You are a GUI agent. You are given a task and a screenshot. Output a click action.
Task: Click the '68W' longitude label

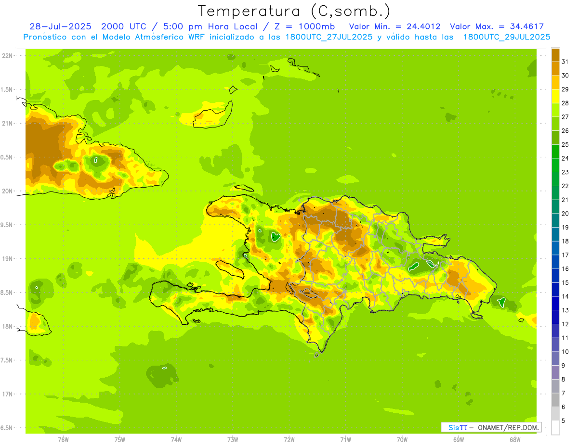pyautogui.click(x=515, y=439)
